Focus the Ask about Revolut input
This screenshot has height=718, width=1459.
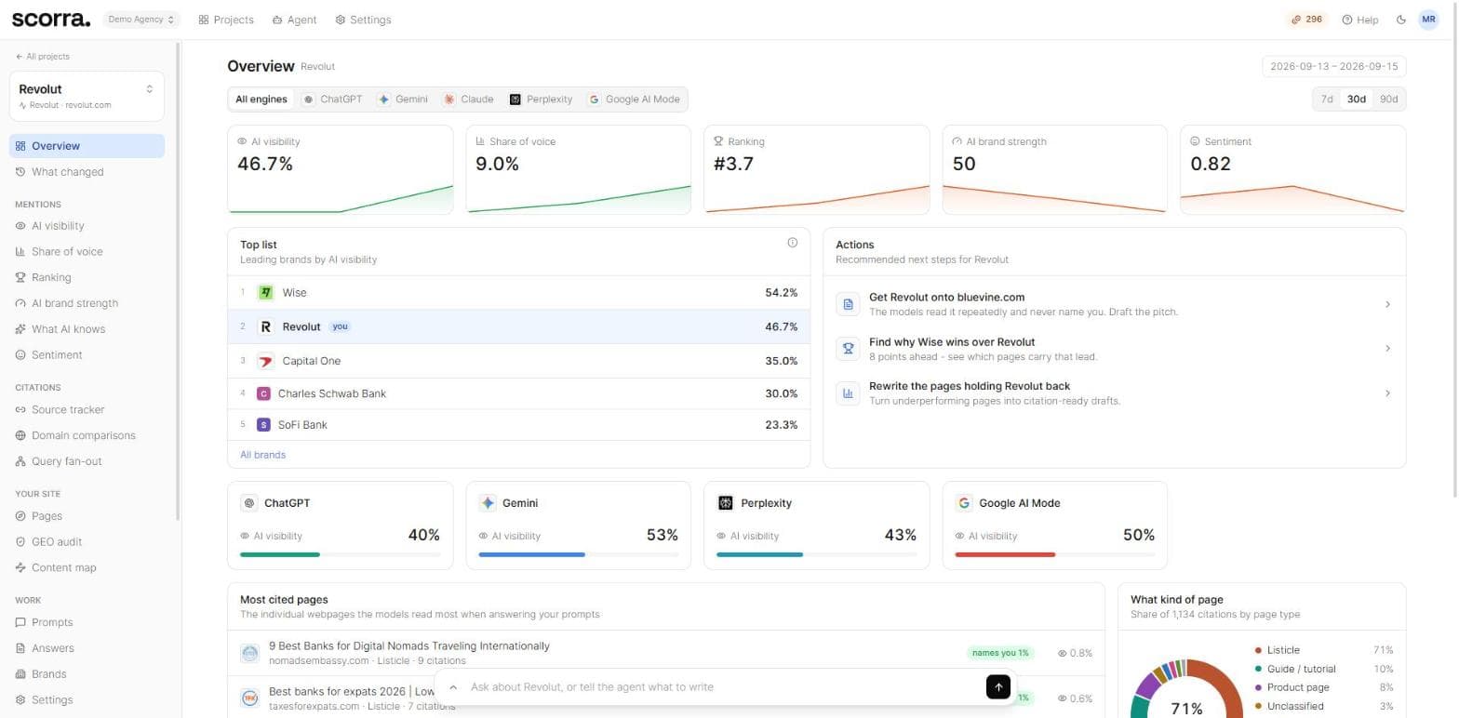click(723, 687)
